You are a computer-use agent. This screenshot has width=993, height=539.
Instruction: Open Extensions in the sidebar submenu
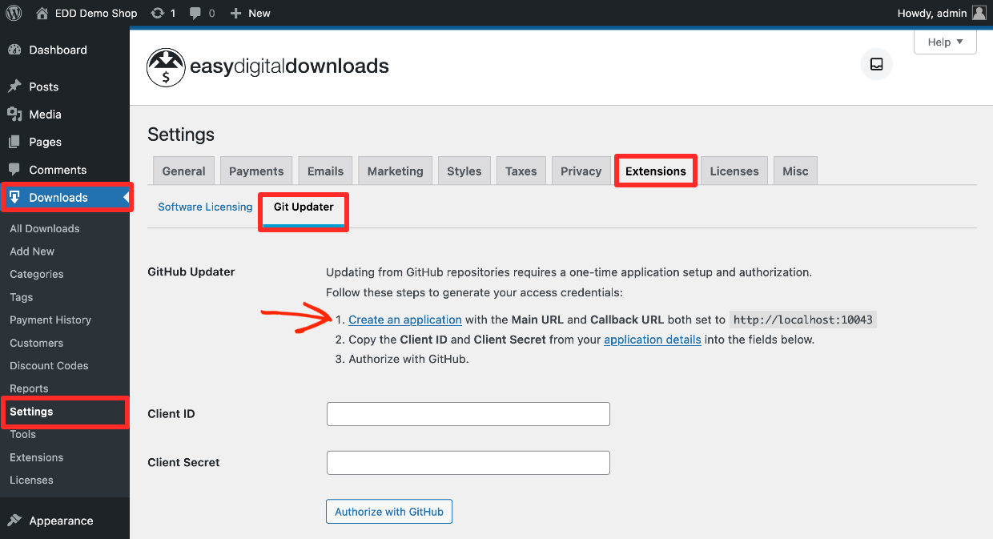coord(37,457)
